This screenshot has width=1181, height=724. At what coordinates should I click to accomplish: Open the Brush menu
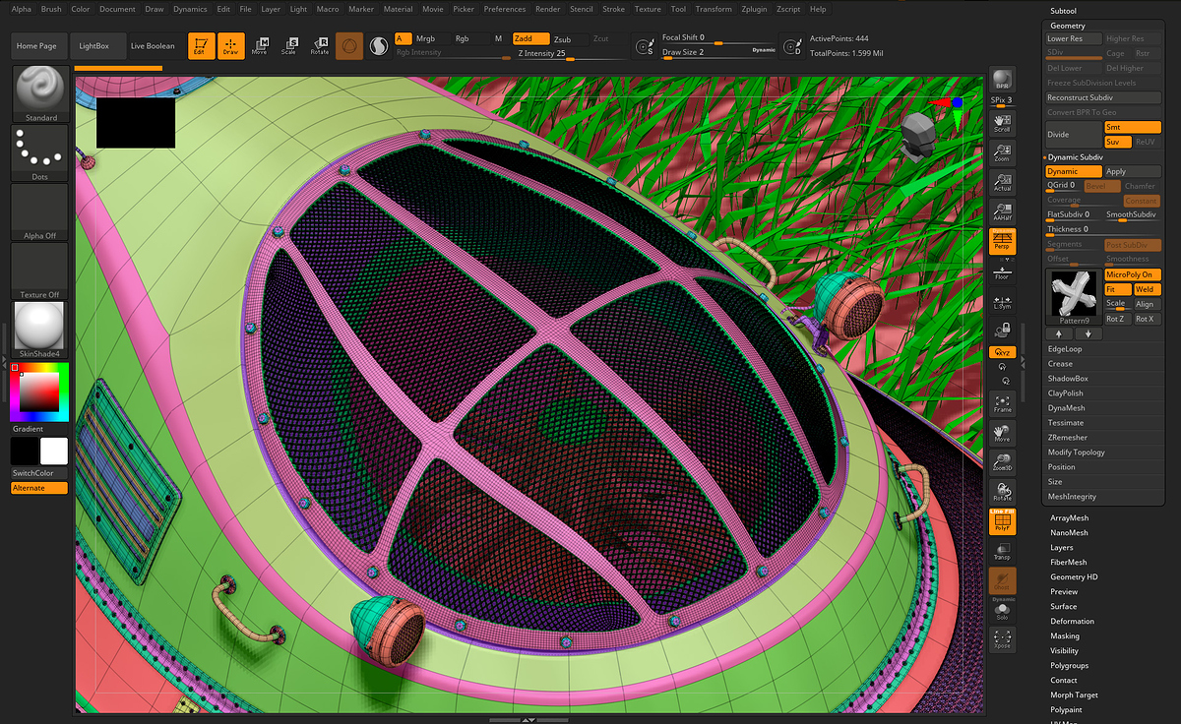click(51, 9)
